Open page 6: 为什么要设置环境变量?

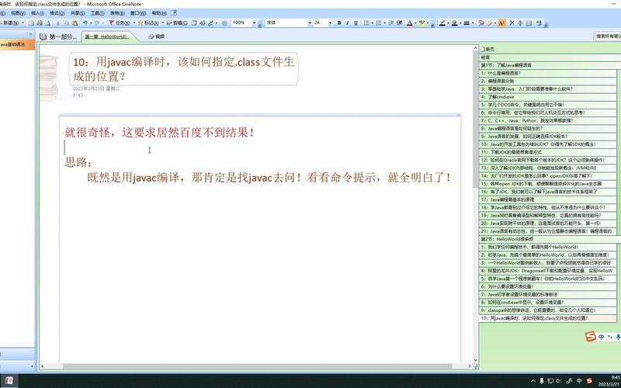tap(548, 286)
